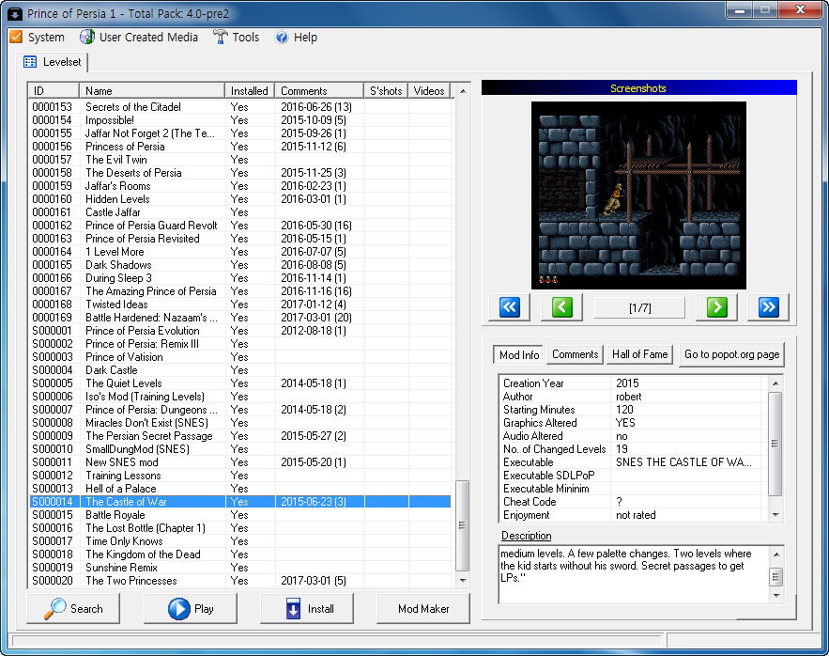Click the Mod Info scroll up arrow

[x=775, y=383]
